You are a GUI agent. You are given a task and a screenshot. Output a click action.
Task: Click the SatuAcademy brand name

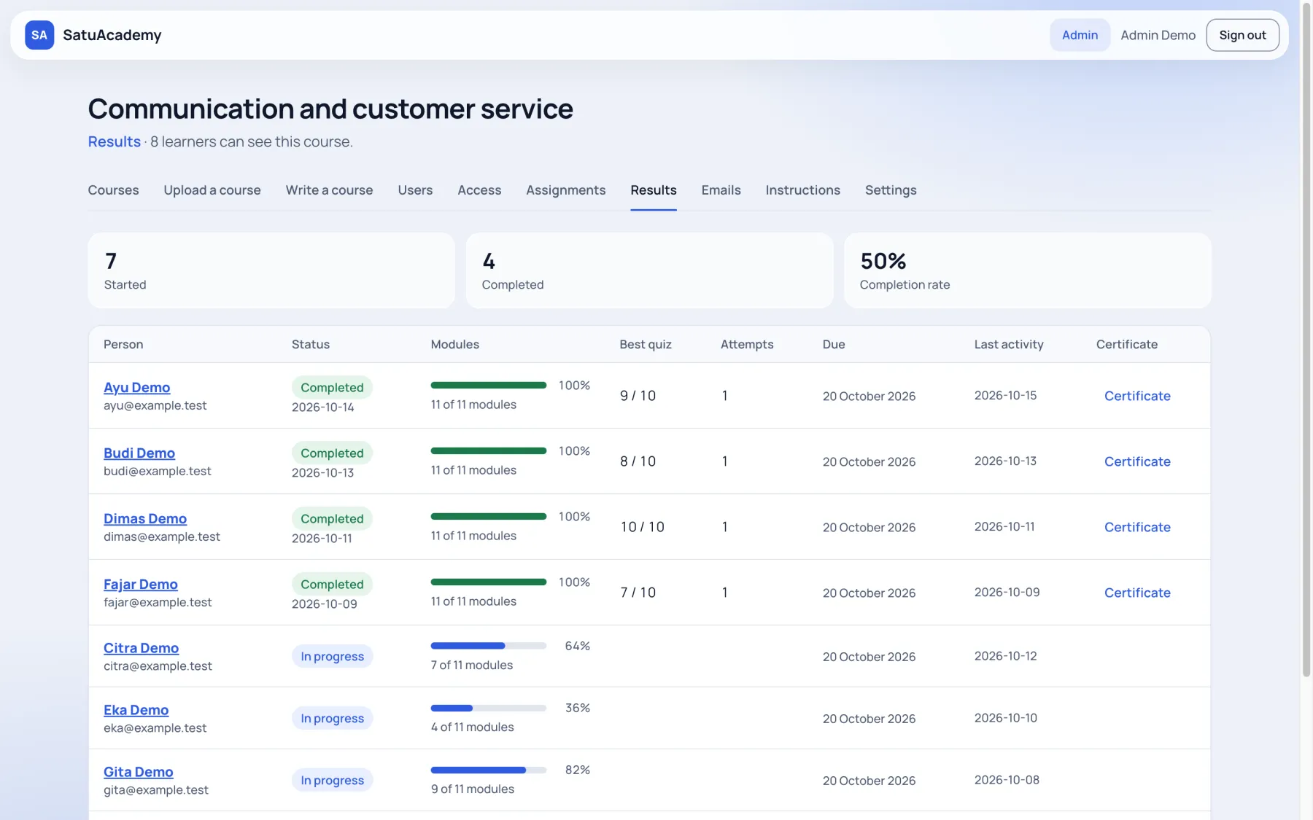point(112,35)
